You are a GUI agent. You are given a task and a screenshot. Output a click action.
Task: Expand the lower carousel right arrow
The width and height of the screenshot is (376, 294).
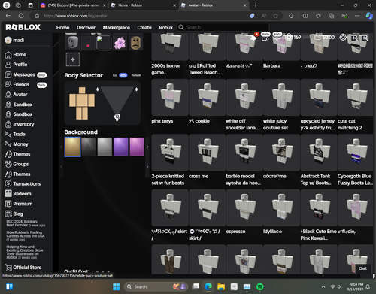147,167
